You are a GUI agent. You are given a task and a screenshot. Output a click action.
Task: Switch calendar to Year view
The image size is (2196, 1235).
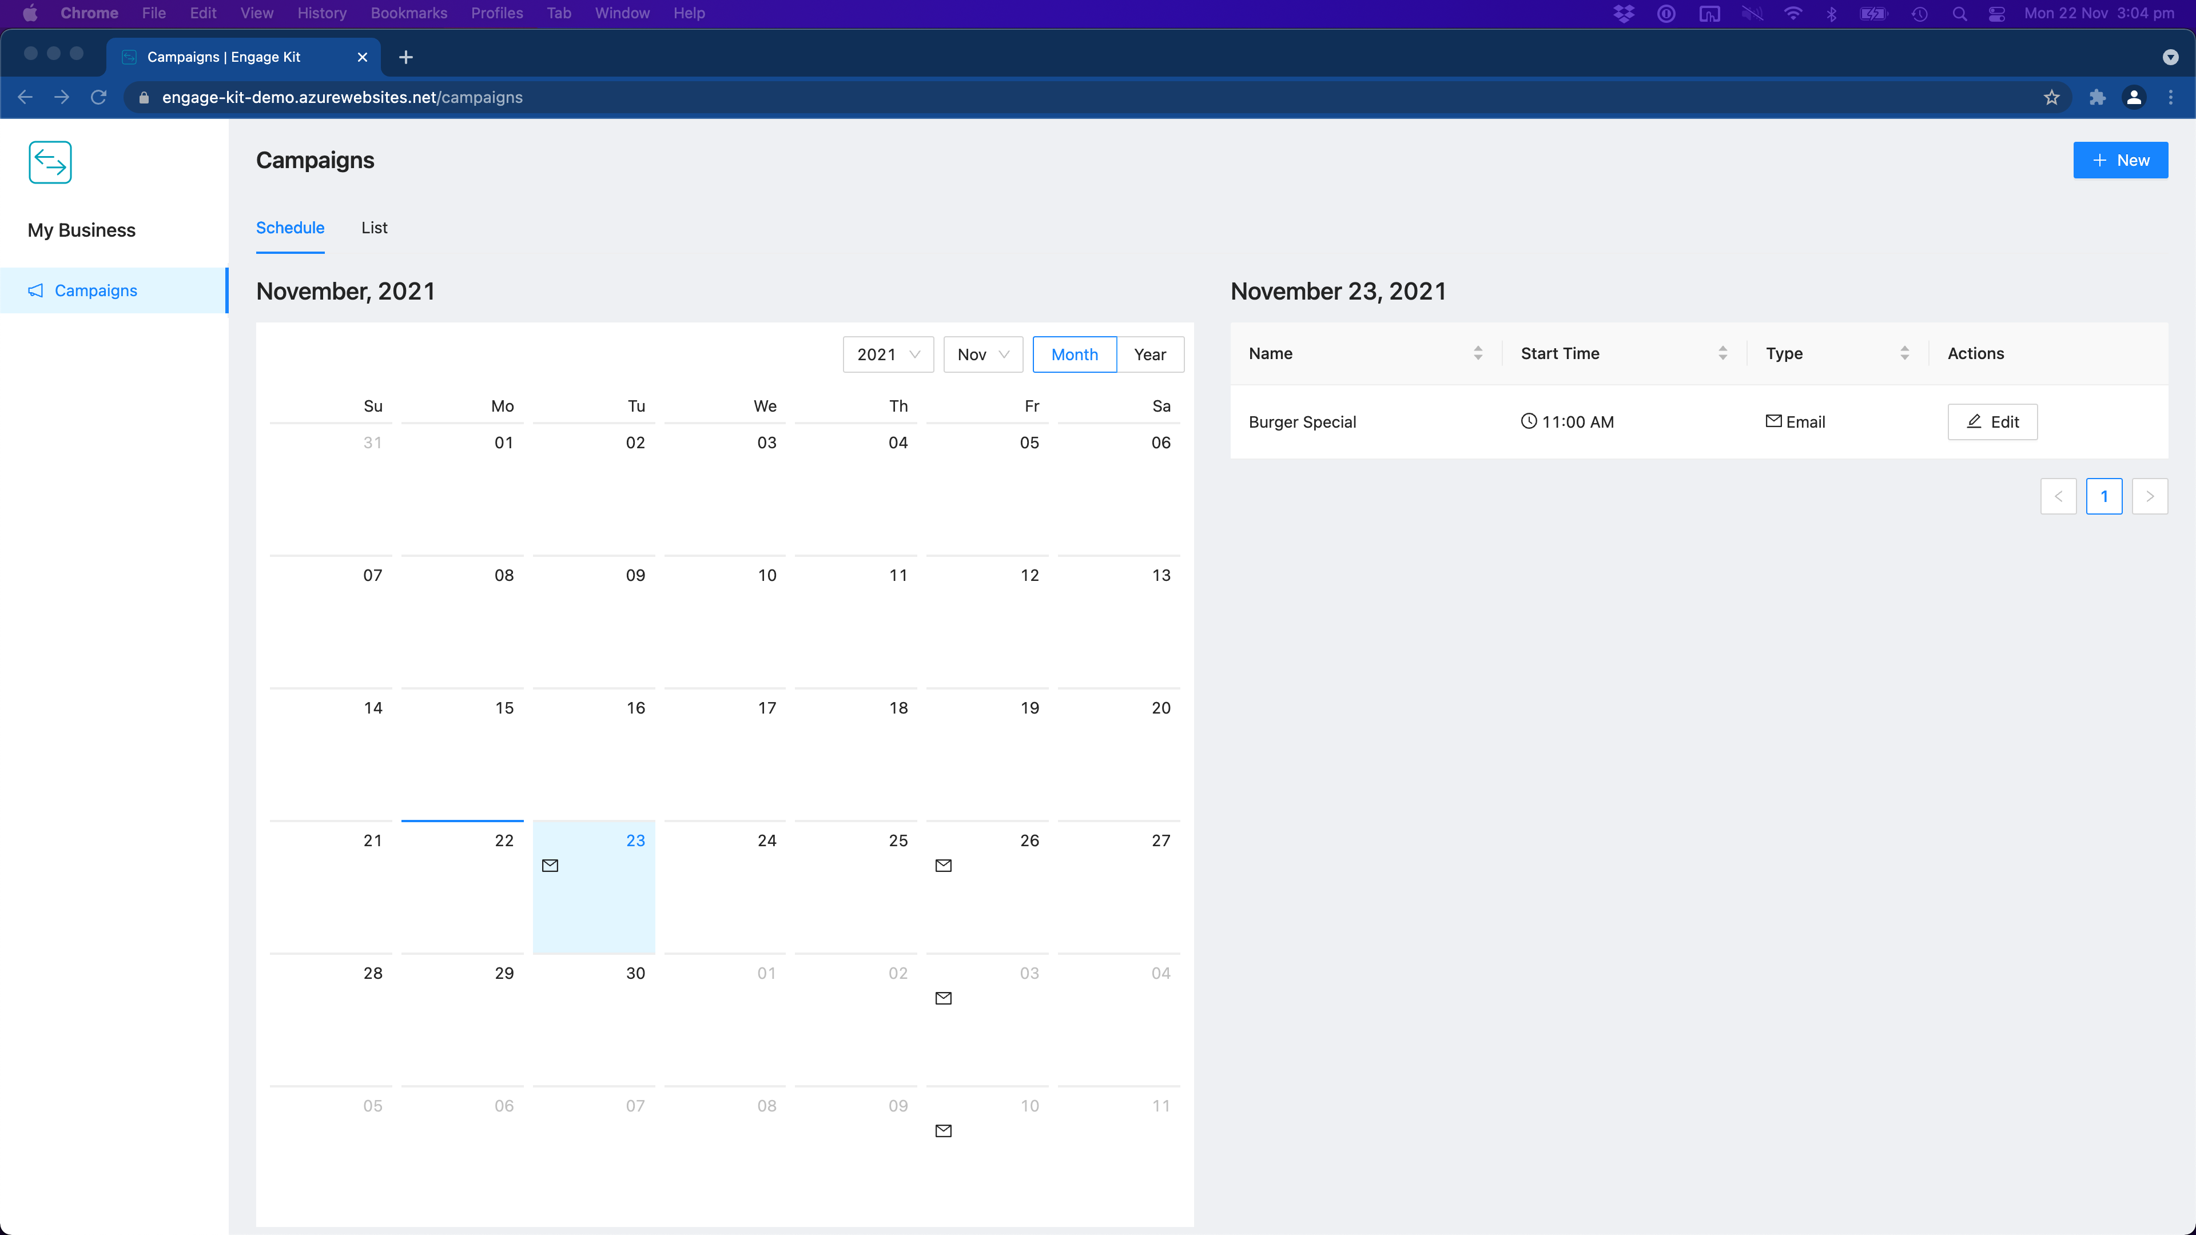tap(1149, 354)
